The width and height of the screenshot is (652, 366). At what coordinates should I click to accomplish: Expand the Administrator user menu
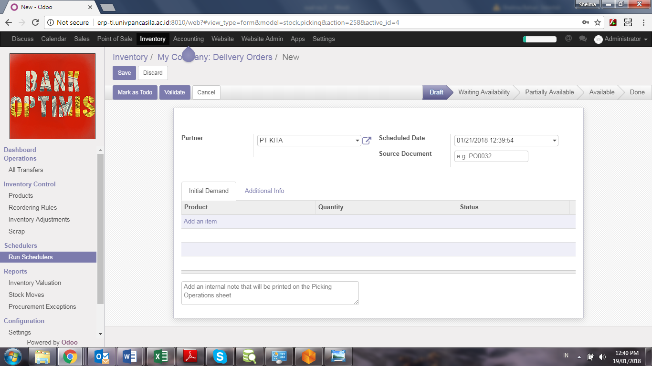point(620,39)
